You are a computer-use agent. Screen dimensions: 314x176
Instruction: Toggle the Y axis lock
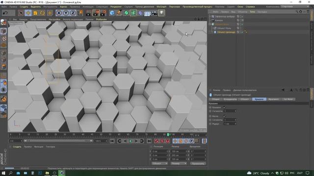tap(66, 13)
